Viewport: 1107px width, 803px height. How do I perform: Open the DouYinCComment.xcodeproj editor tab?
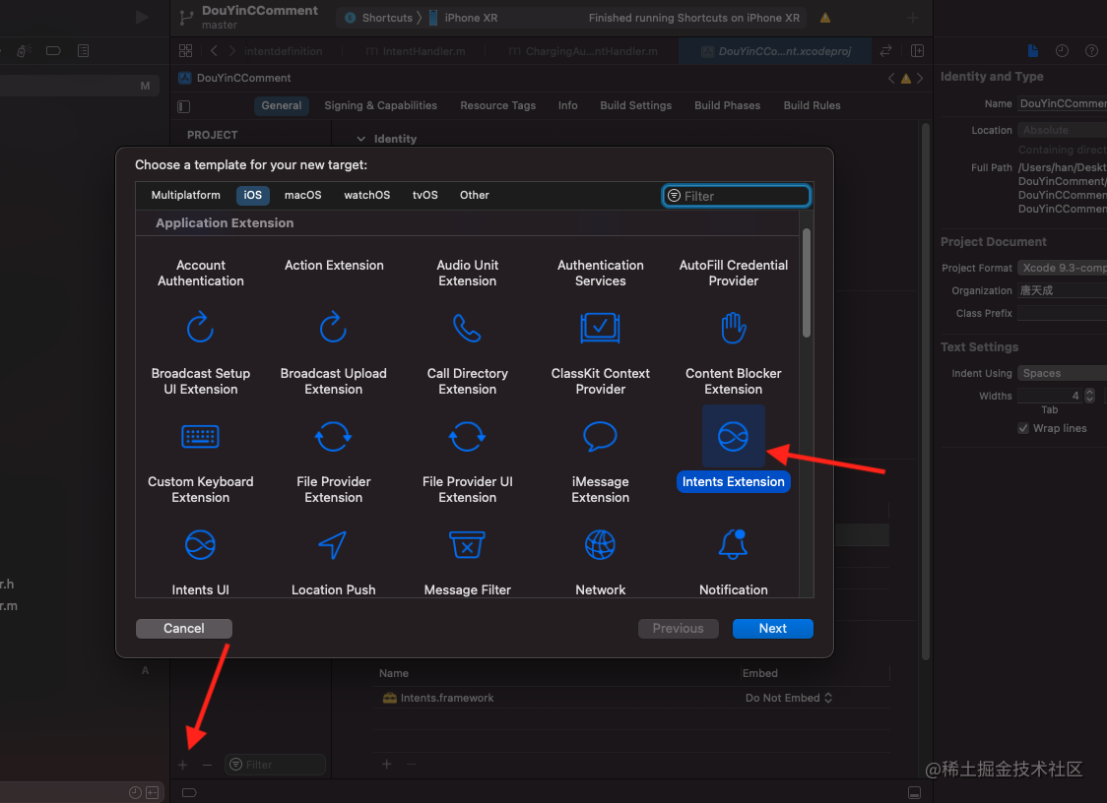click(775, 51)
